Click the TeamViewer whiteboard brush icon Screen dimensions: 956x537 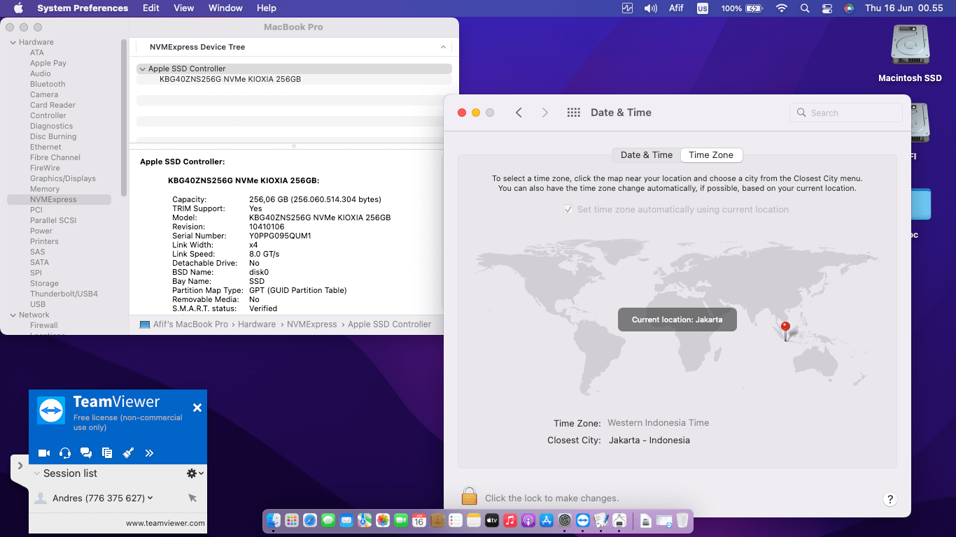coord(128,453)
